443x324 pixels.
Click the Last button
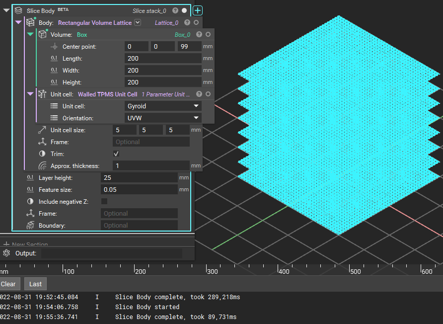[35, 283]
